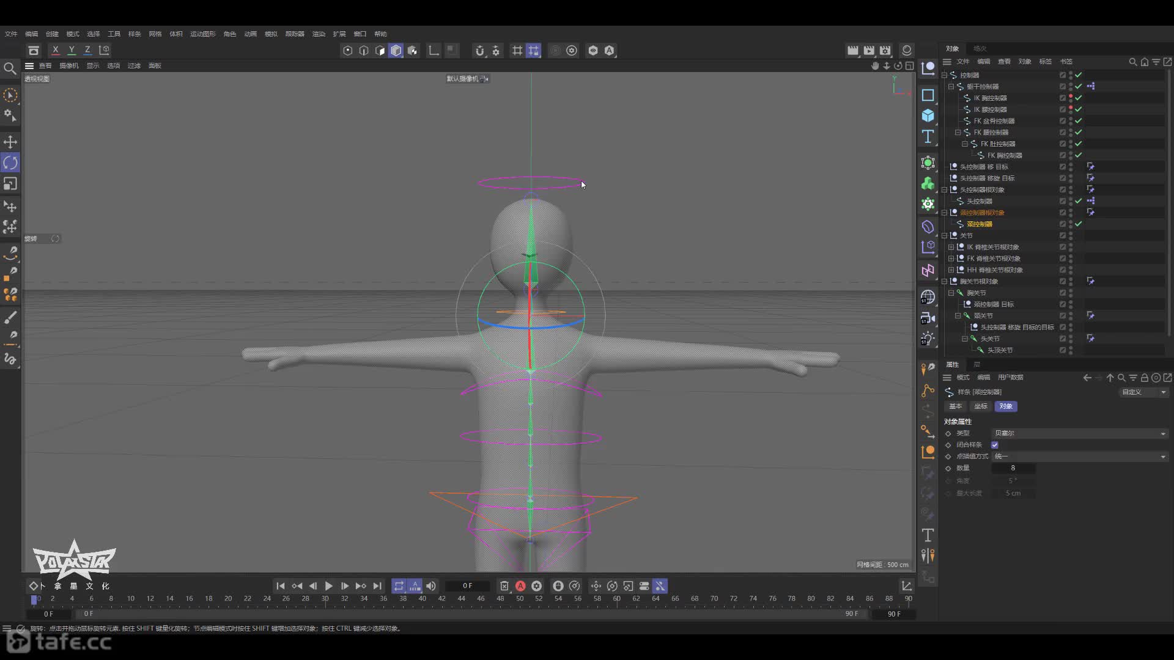Screen dimensions: 1174x660
Task: Open render settings clapperboard with gear
Action: click(885, 50)
